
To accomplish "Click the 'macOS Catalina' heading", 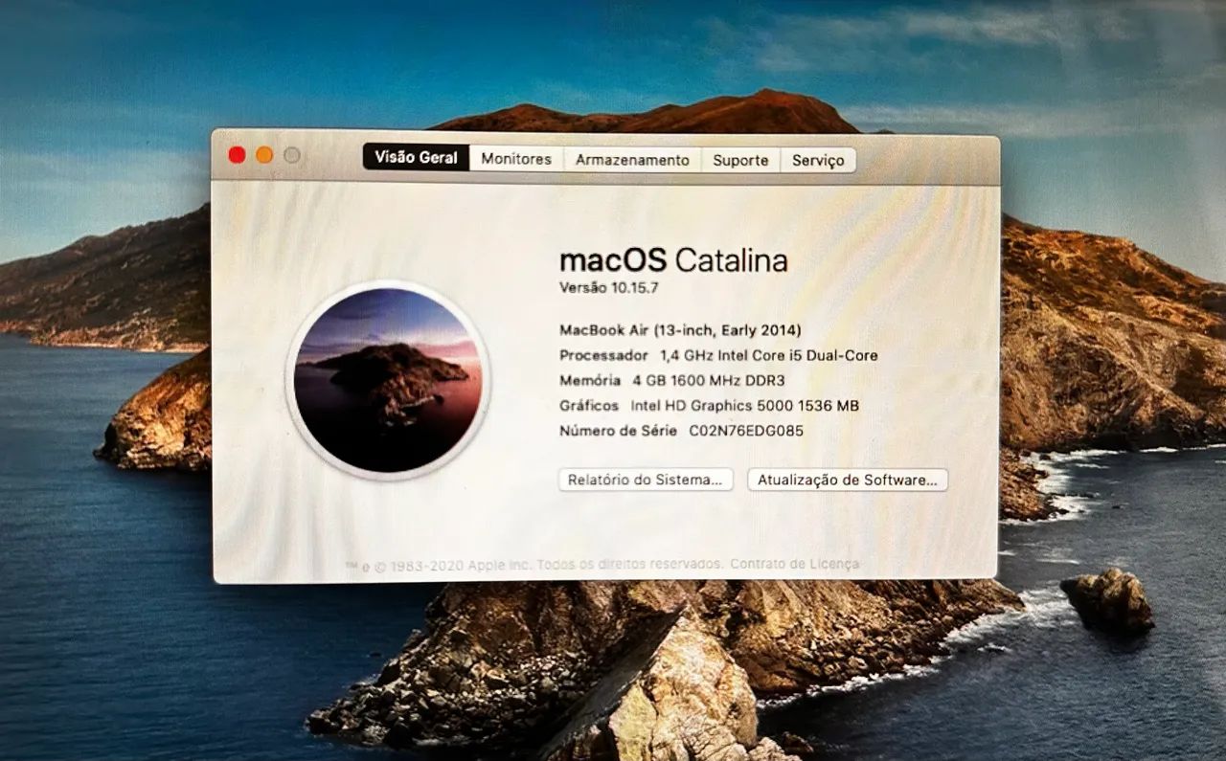I will pyautogui.click(x=673, y=259).
